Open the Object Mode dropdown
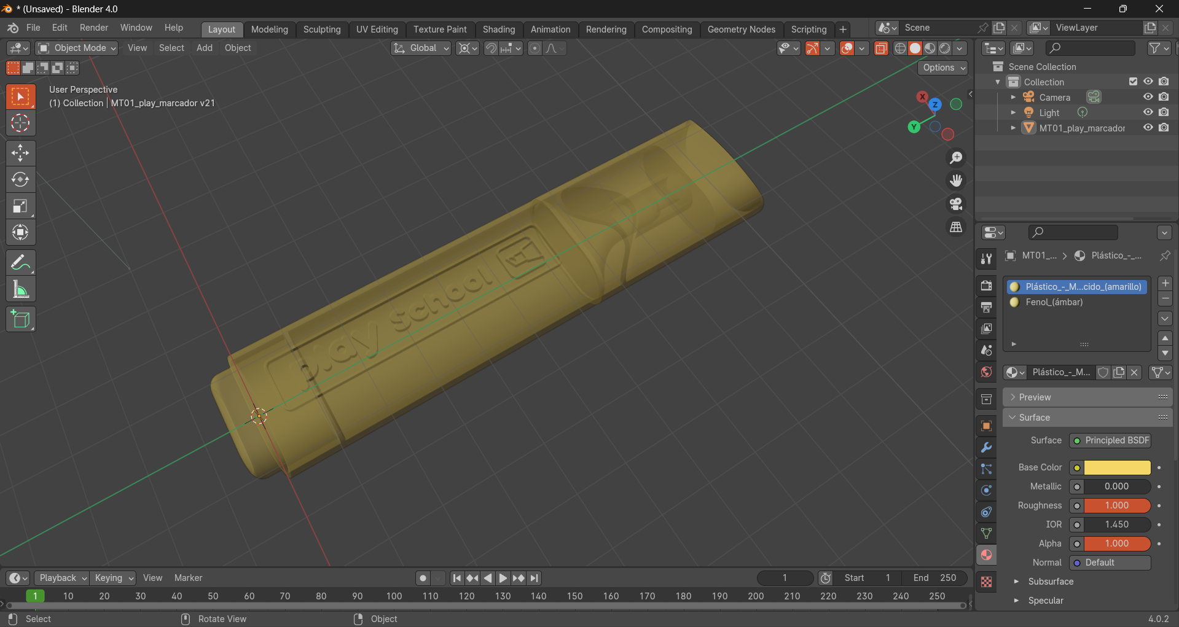 click(x=77, y=48)
